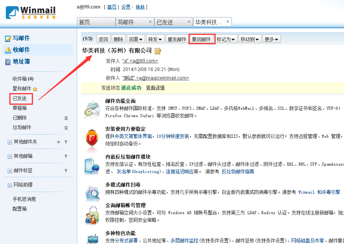Click the Compose mail (写邮件) pencil icon

pos(8,38)
